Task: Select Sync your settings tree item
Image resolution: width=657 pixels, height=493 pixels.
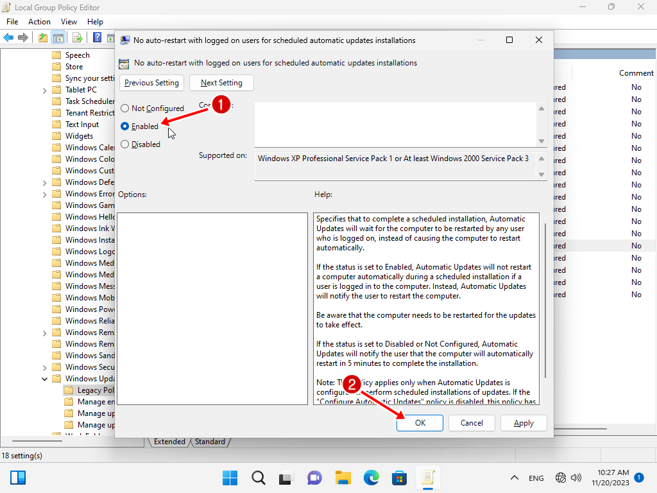Action: coord(90,78)
